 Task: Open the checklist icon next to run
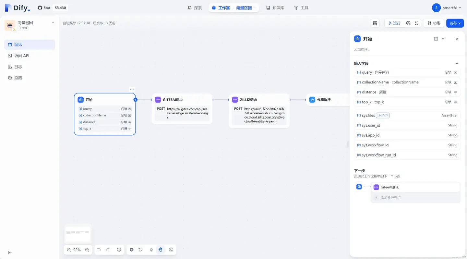[416, 23]
